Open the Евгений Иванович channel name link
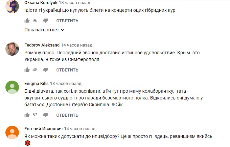230x147 pixels. coord(43,129)
